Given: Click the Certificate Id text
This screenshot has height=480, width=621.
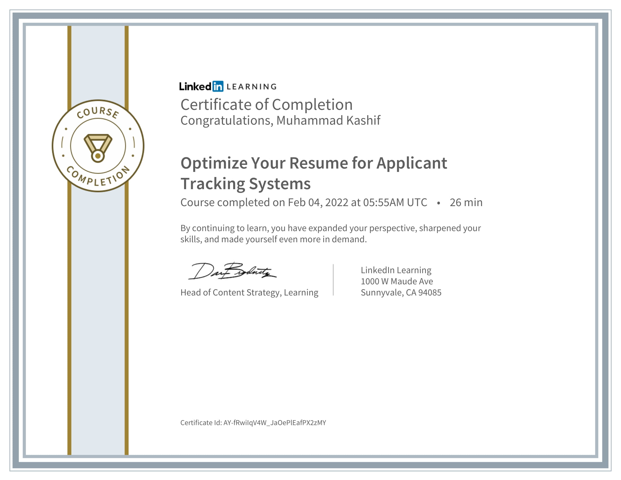Looking at the screenshot, I should click(x=253, y=423).
